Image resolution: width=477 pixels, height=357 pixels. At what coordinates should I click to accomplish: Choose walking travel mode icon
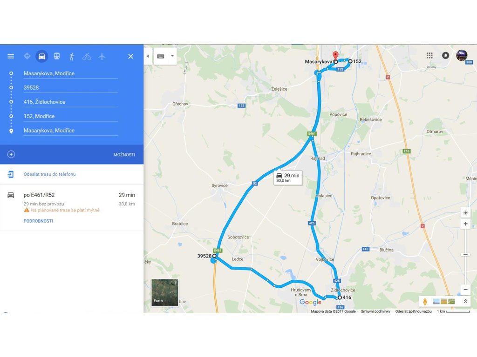point(72,56)
